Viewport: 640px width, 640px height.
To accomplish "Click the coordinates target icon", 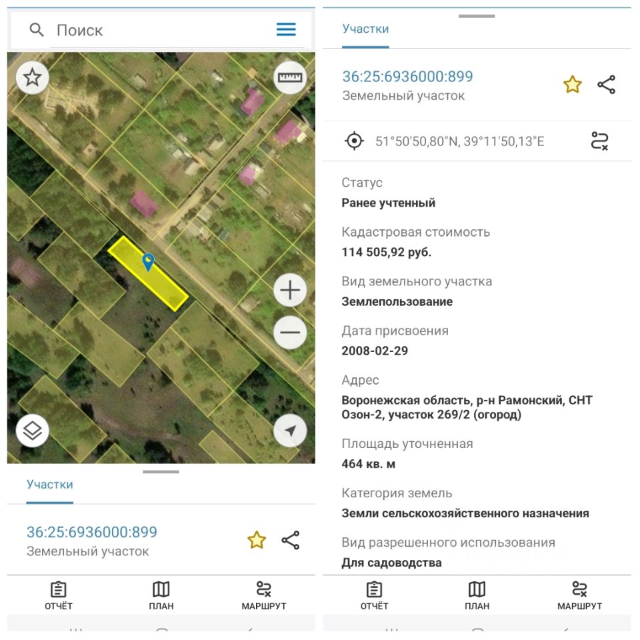I will click(354, 141).
